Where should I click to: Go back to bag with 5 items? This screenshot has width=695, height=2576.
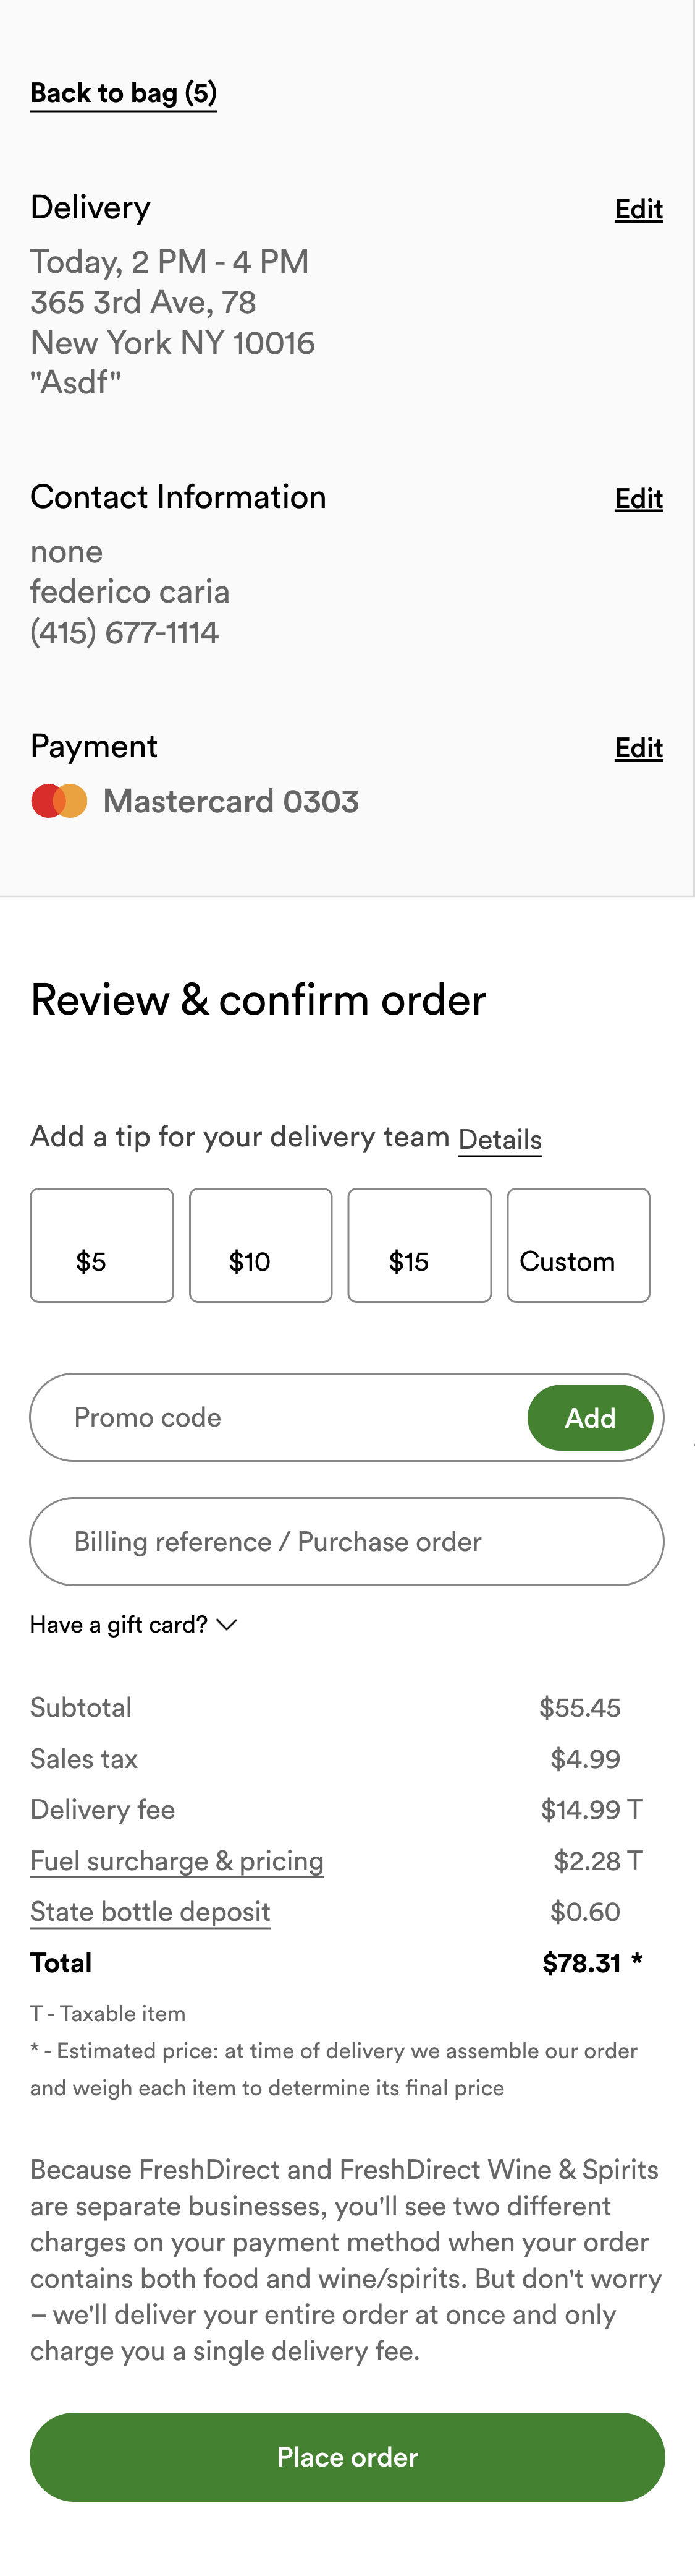point(123,93)
